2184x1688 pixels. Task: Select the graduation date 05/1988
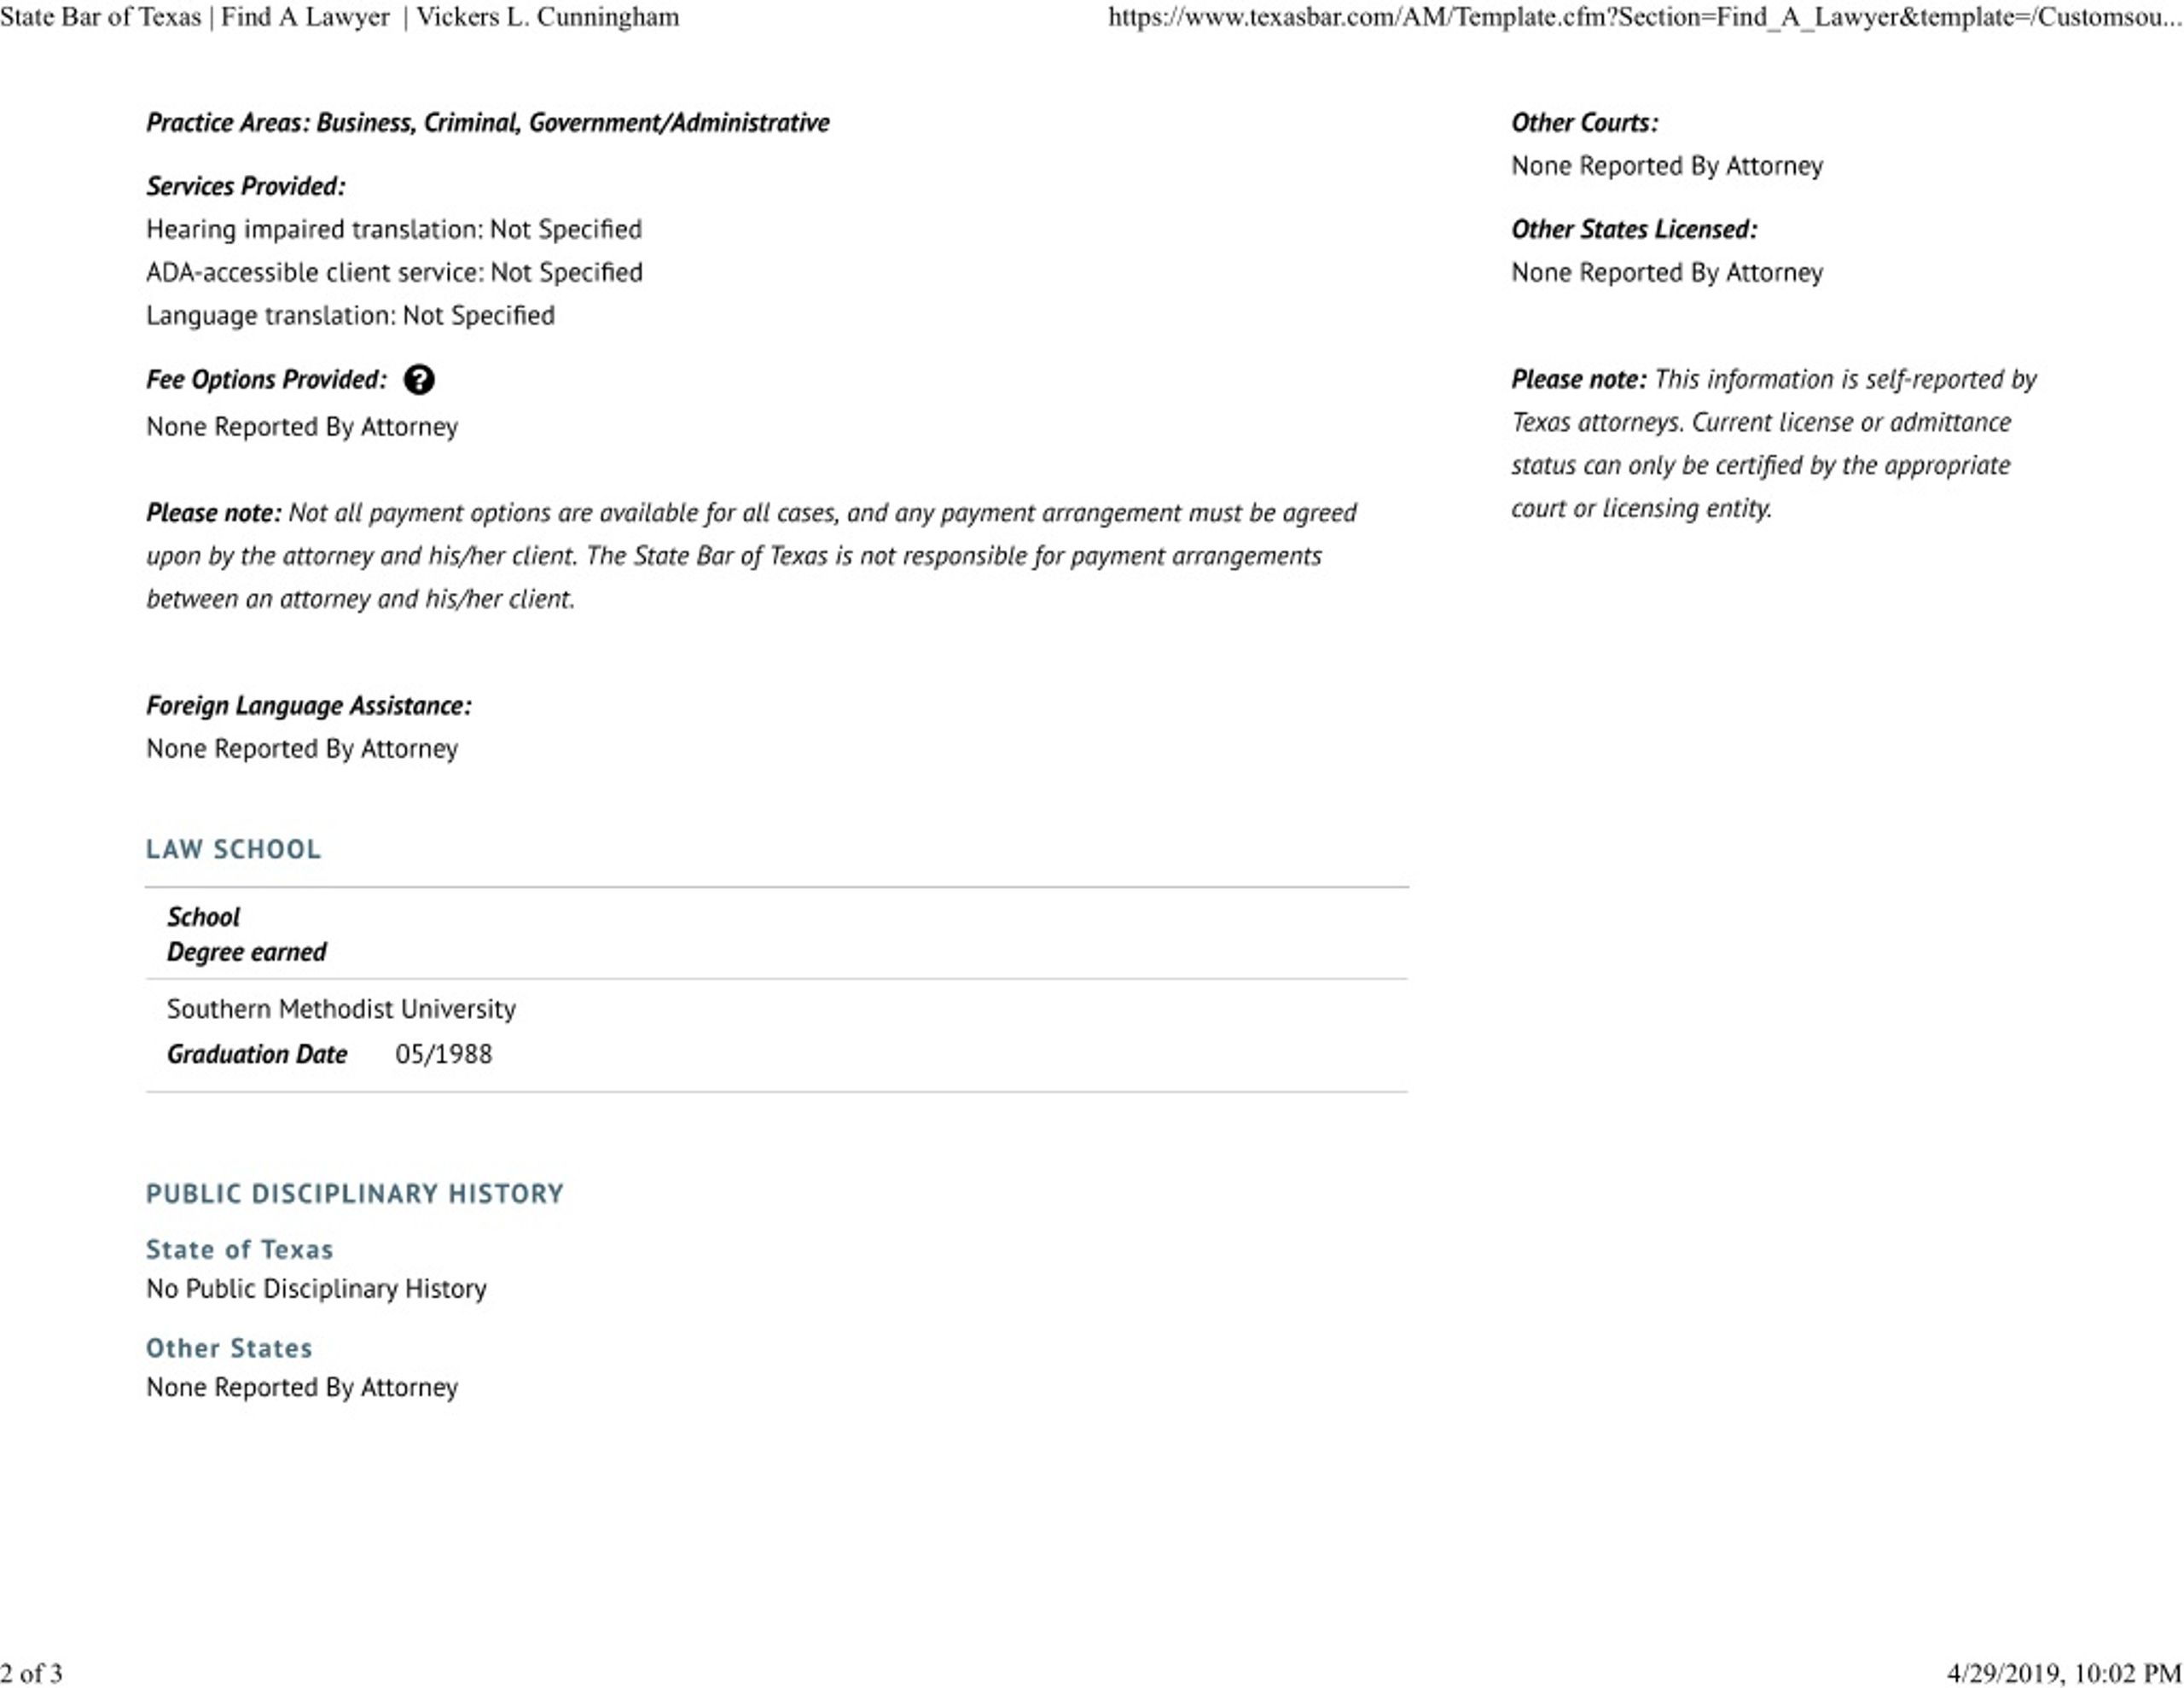tap(444, 1055)
